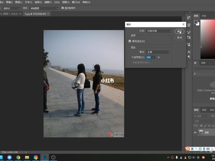Click the Sogou microphone voice input icon

[x=204, y=149]
